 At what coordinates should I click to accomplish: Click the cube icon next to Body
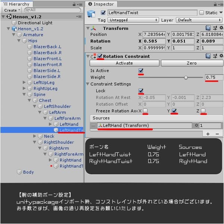click(19, 172)
